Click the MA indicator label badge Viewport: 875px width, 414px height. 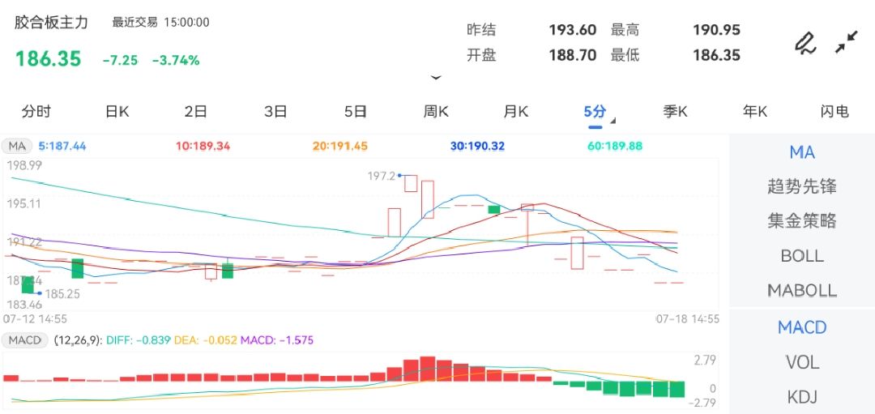16,147
